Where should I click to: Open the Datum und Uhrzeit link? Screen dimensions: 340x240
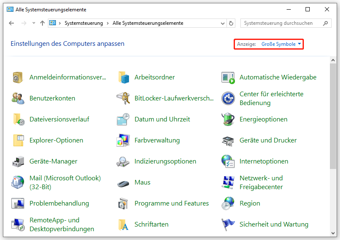pyautogui.click(x=162, y=119)
